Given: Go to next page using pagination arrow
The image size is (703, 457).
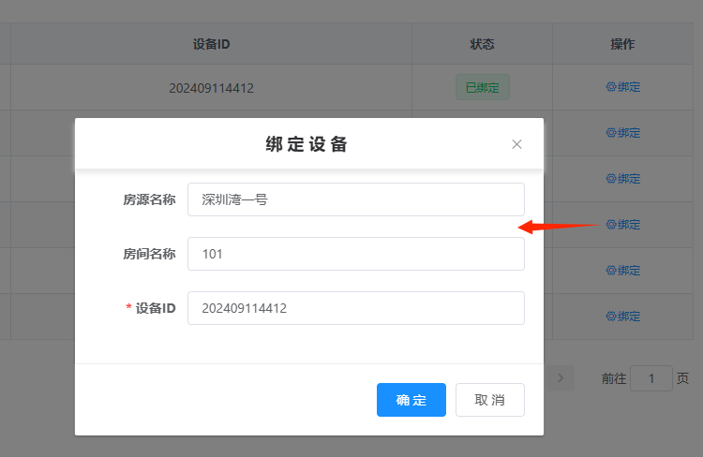Looking at the screenshot, I should pyautogui.click(x=561, y=378).
